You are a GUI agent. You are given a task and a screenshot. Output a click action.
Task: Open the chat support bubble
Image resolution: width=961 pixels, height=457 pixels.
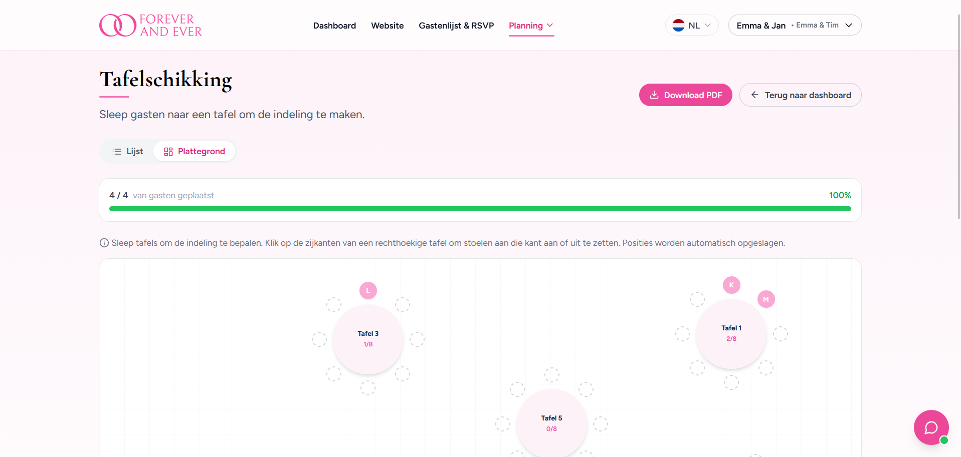click(x=930, y=427)
